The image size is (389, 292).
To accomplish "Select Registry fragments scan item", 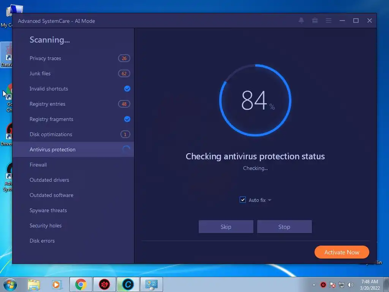I will click(x=73, y=119).
